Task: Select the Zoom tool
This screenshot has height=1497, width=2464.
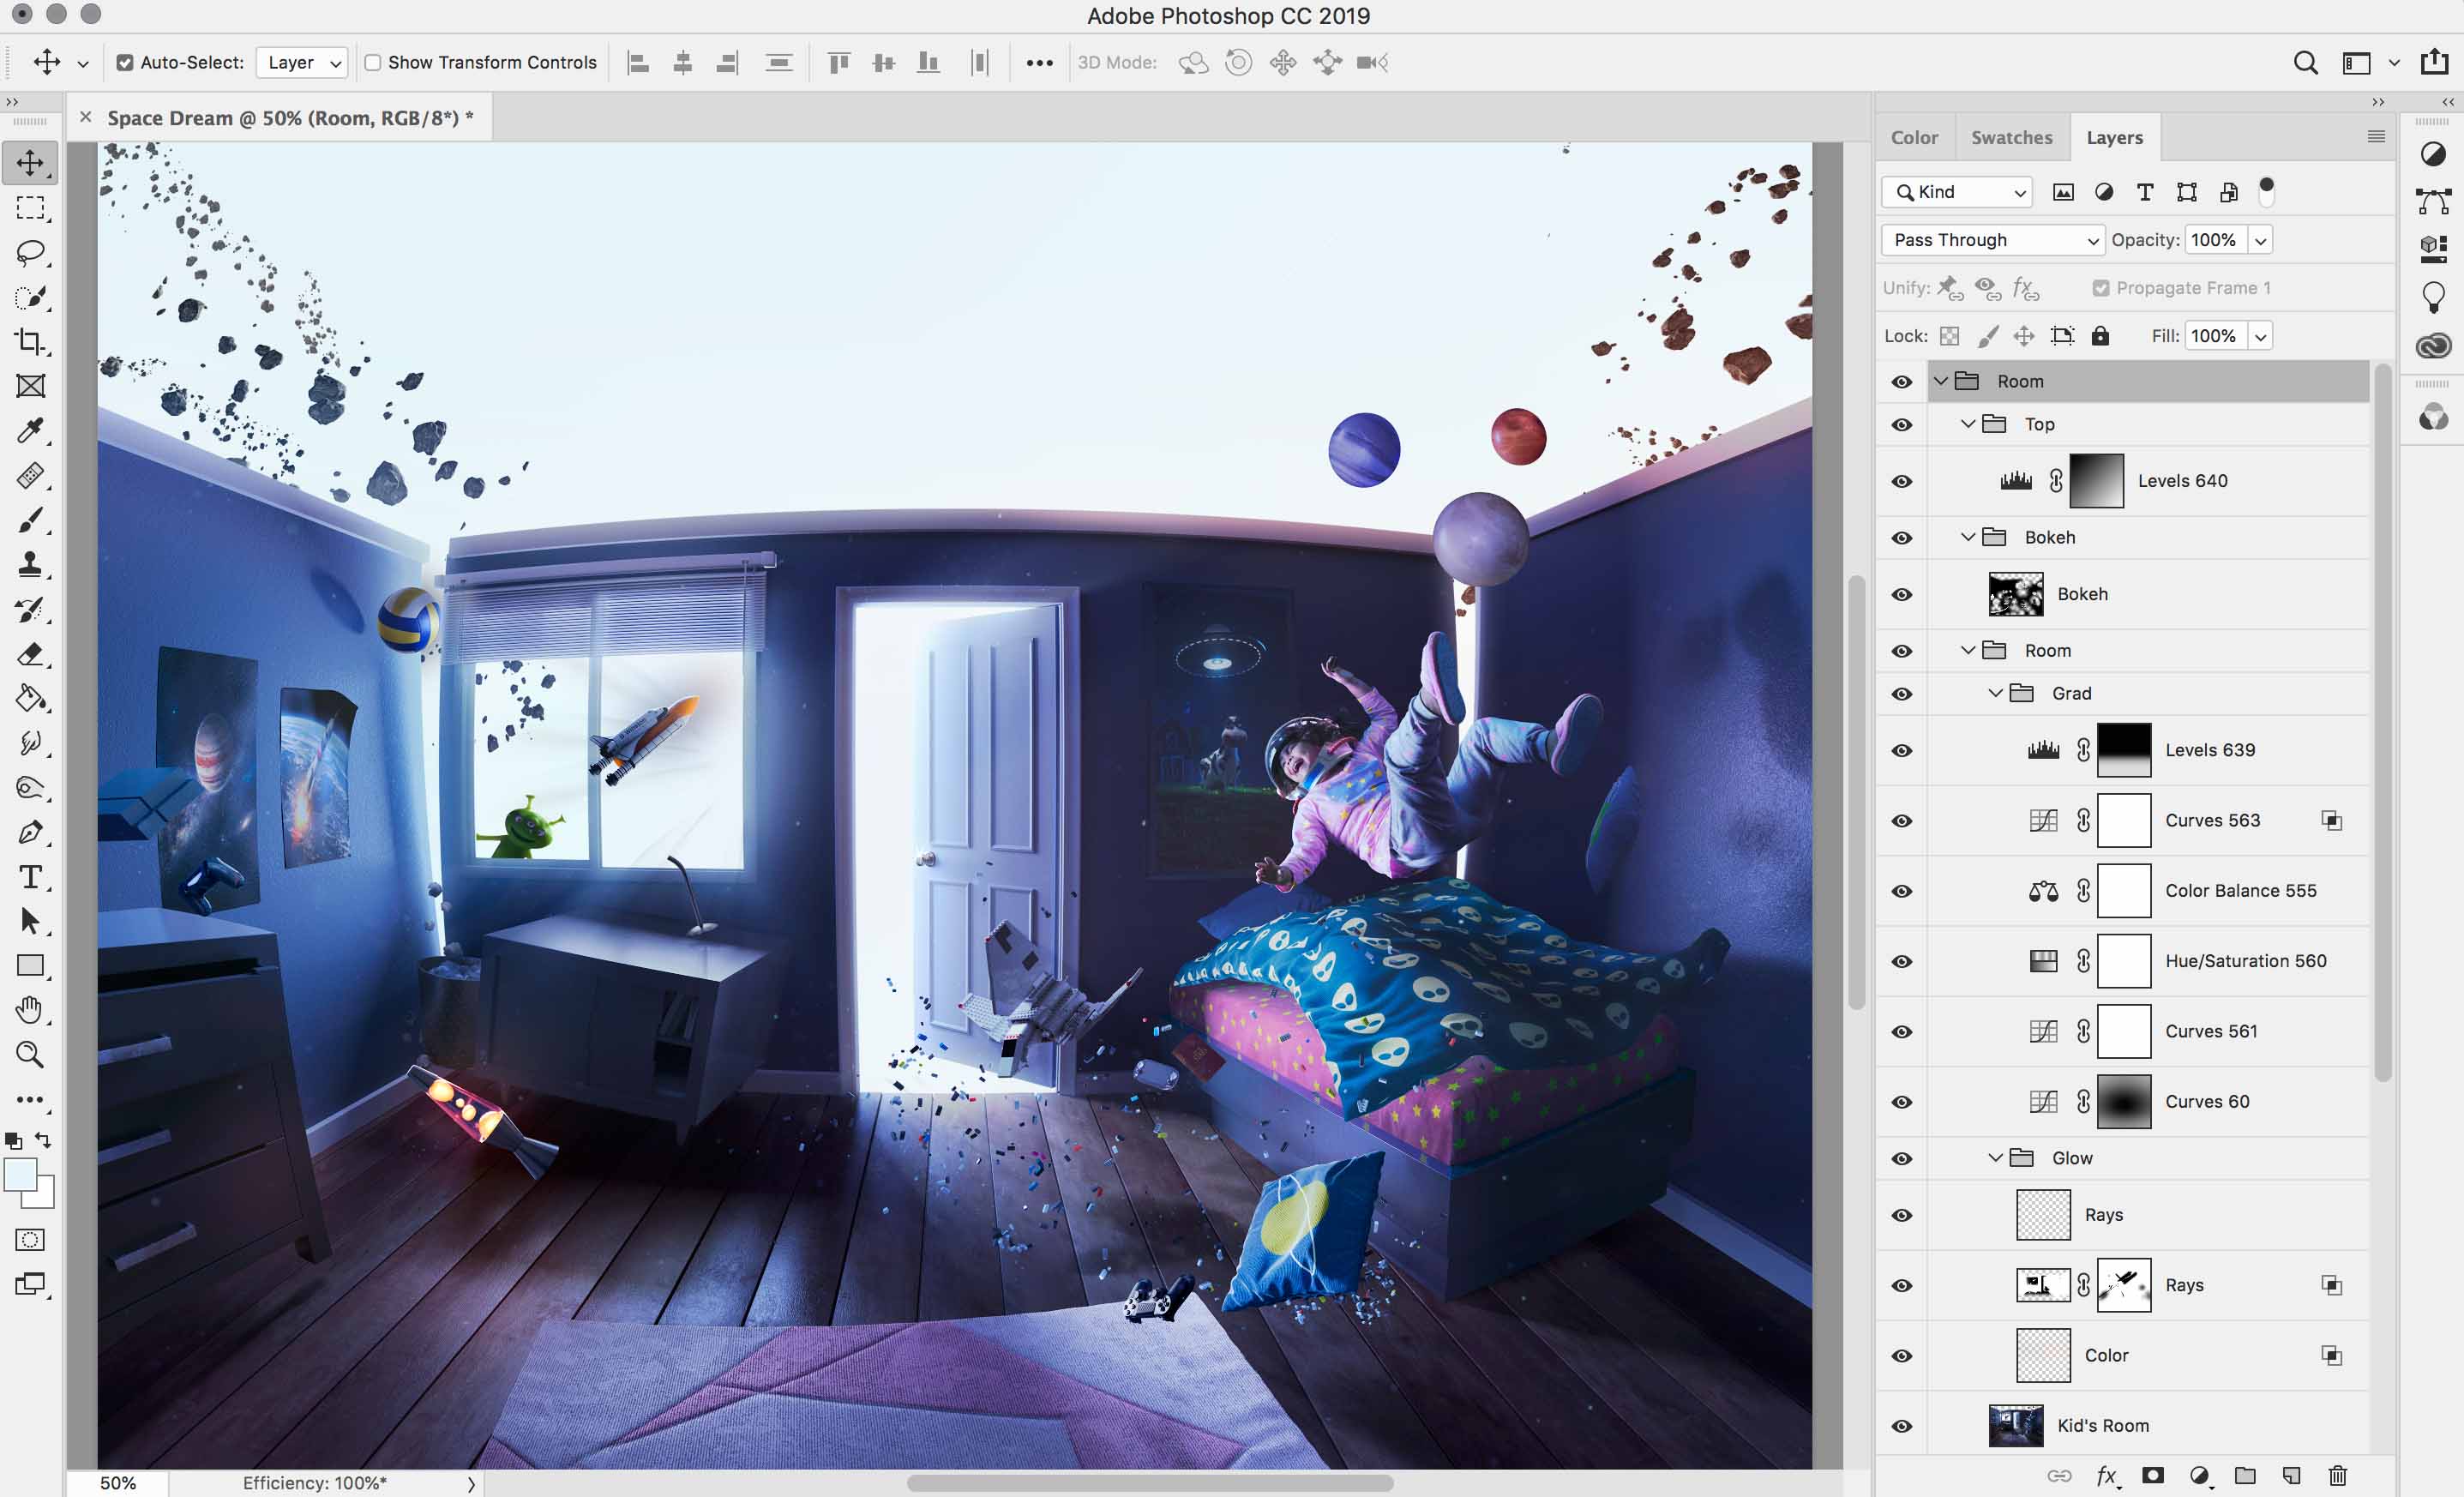Action: click(32, 1054)
